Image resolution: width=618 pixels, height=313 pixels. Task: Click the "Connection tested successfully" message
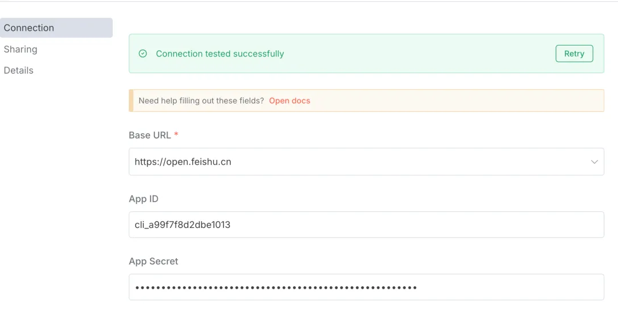pos(220,54)
